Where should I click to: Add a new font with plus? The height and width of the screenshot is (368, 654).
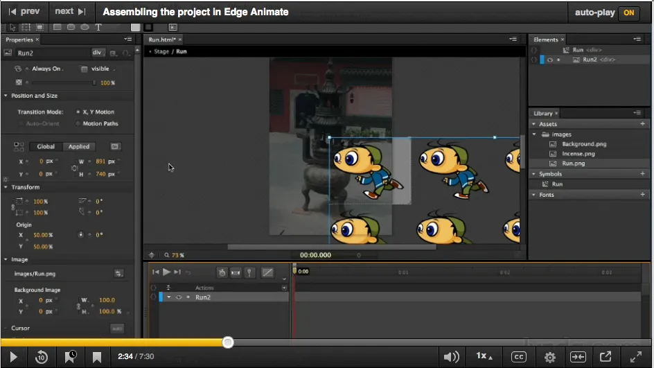click(642, 195)
